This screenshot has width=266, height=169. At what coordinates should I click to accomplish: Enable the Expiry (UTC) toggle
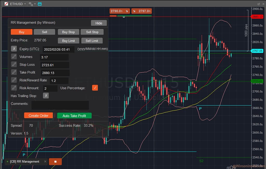(14, 49)
